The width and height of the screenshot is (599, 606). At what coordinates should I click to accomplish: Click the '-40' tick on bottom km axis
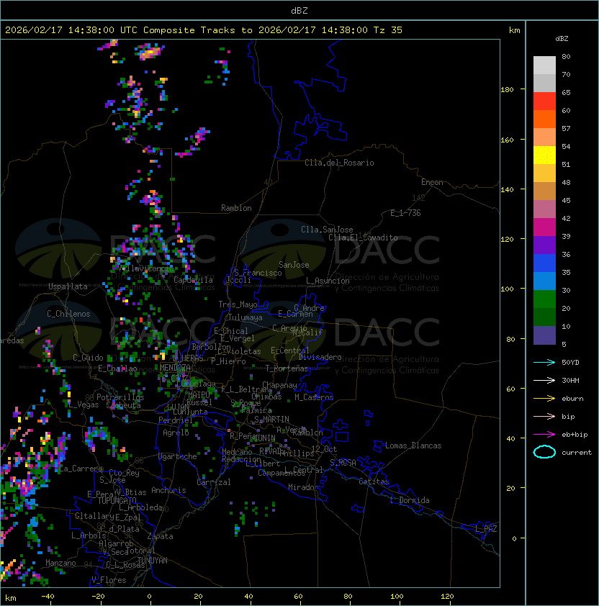point(48,597)
